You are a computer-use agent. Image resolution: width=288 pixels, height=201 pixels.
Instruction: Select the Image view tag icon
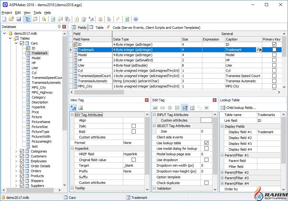click(x=80, y=108)
